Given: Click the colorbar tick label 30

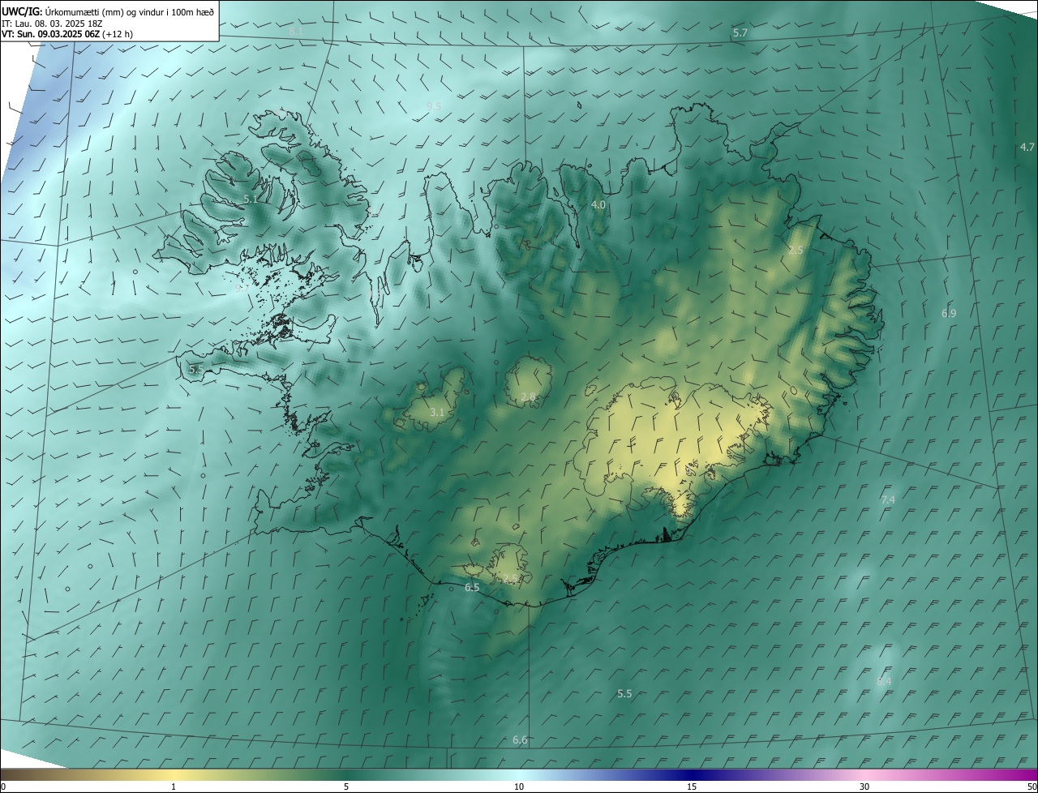Looking at the screenshot, I should click(x=864, y=787).
